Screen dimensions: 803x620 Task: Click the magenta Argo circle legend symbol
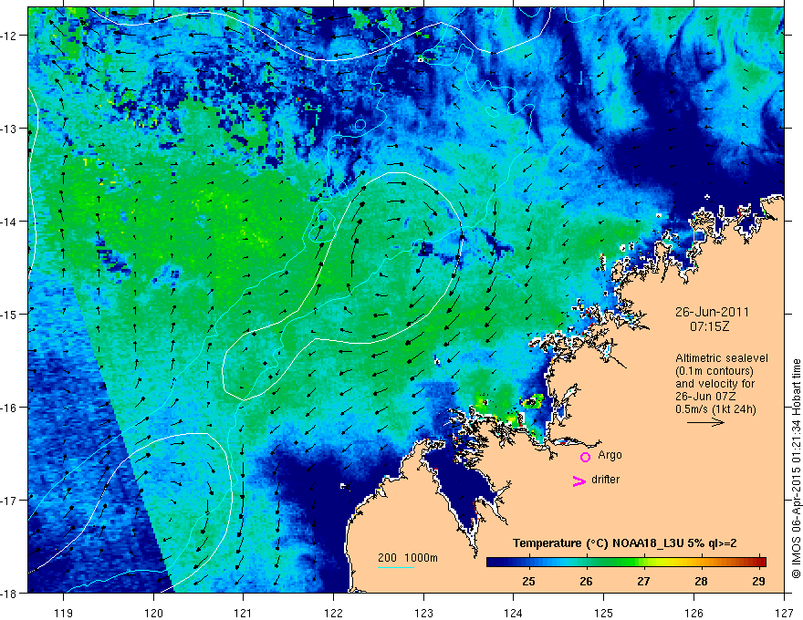click(x=585, y=457)
